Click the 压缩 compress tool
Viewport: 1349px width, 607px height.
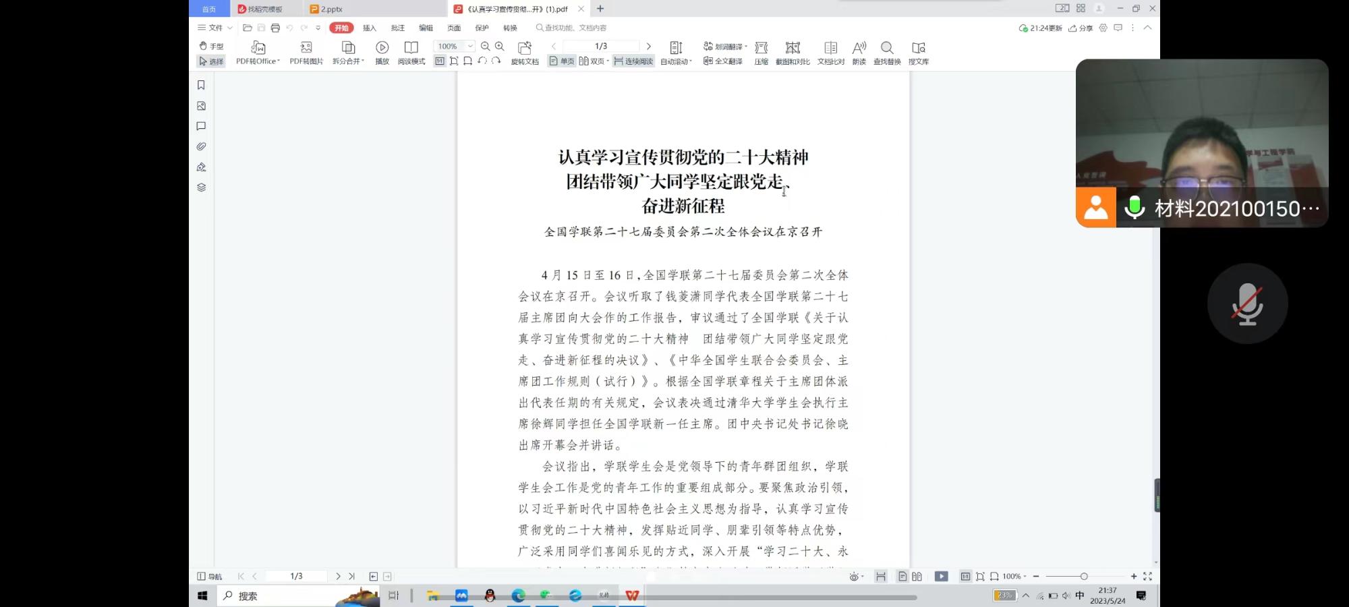pos(761,47)
